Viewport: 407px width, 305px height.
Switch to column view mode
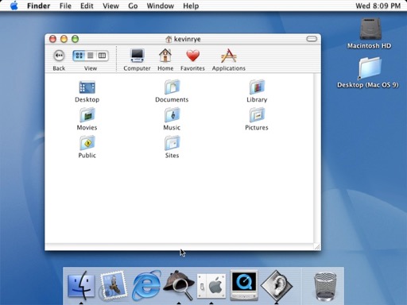pyautogui.click(x=102, y=56)
